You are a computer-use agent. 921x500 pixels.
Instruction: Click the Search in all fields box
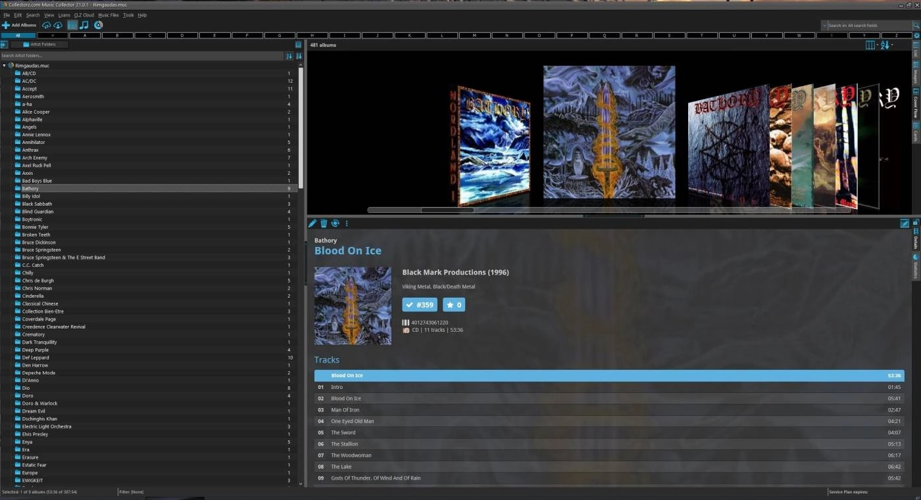point(870,26)
